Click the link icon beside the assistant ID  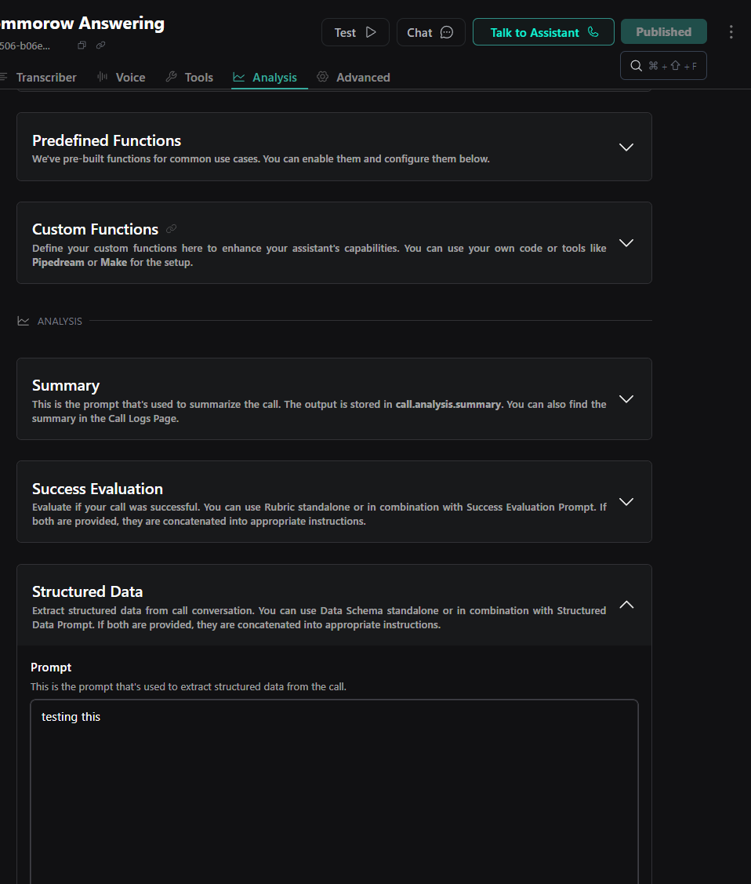pos(100,45)
